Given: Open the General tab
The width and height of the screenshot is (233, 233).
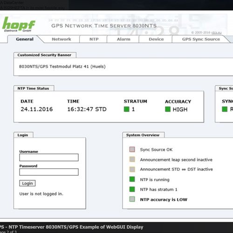Looking at the screenshot, I should point(25,39).
